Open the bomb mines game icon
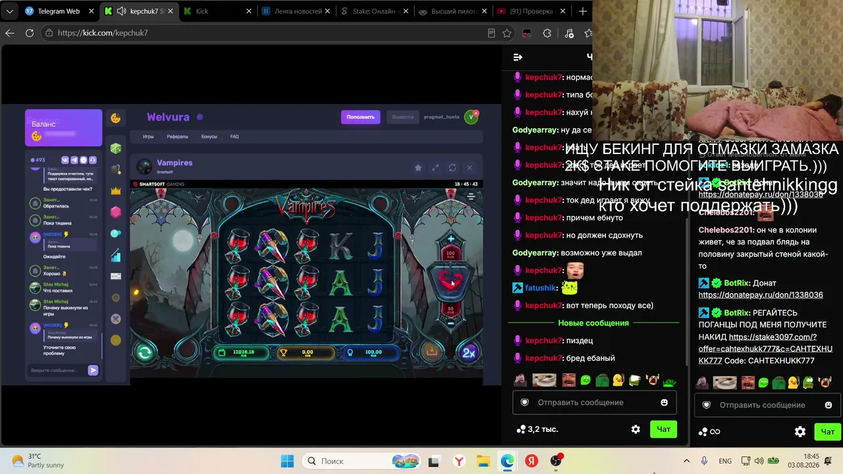 tap(116, 170)
